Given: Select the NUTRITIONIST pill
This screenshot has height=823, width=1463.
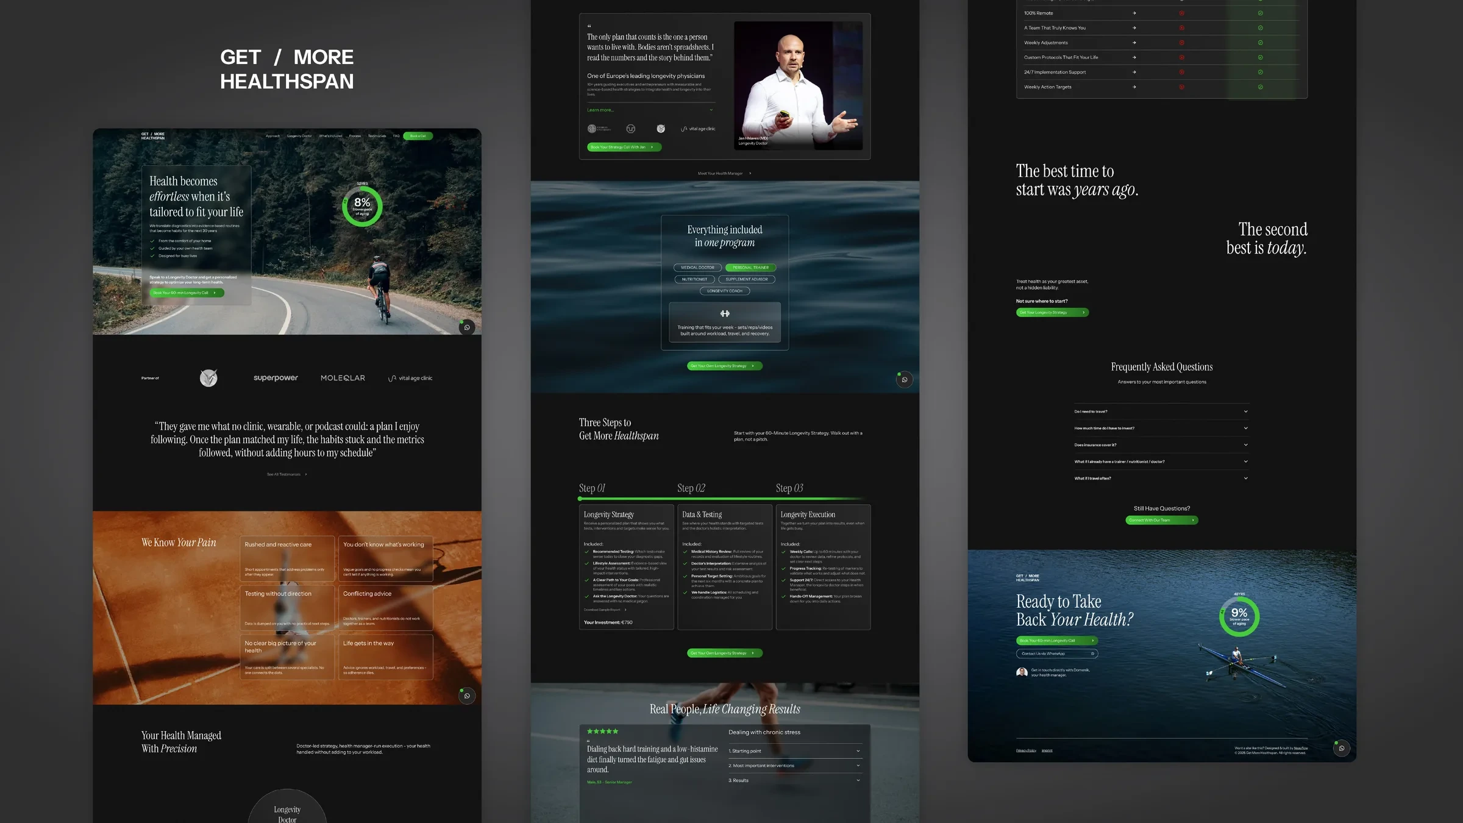Looking at the screenshot, I should pos(694,279).
